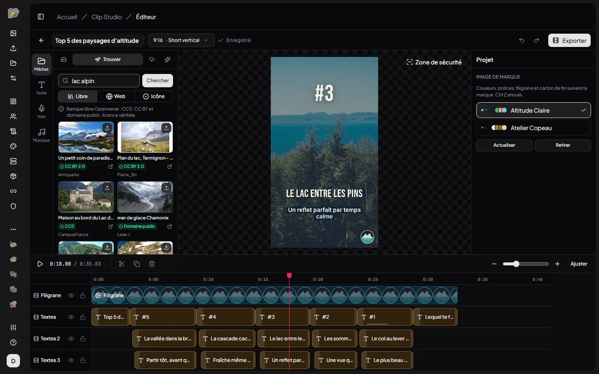Lock the Filigrane track
Image resolution: width=599 pixels, height=374 pixels.
click(x=83, y=295)
